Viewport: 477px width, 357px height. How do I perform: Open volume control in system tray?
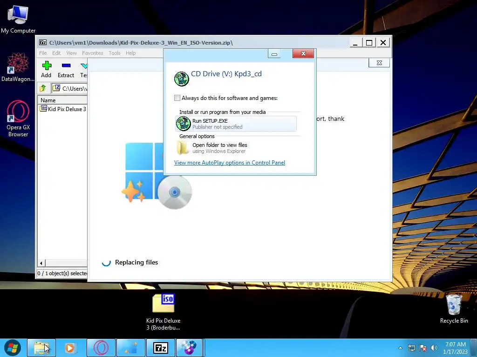tap(434, 348)
